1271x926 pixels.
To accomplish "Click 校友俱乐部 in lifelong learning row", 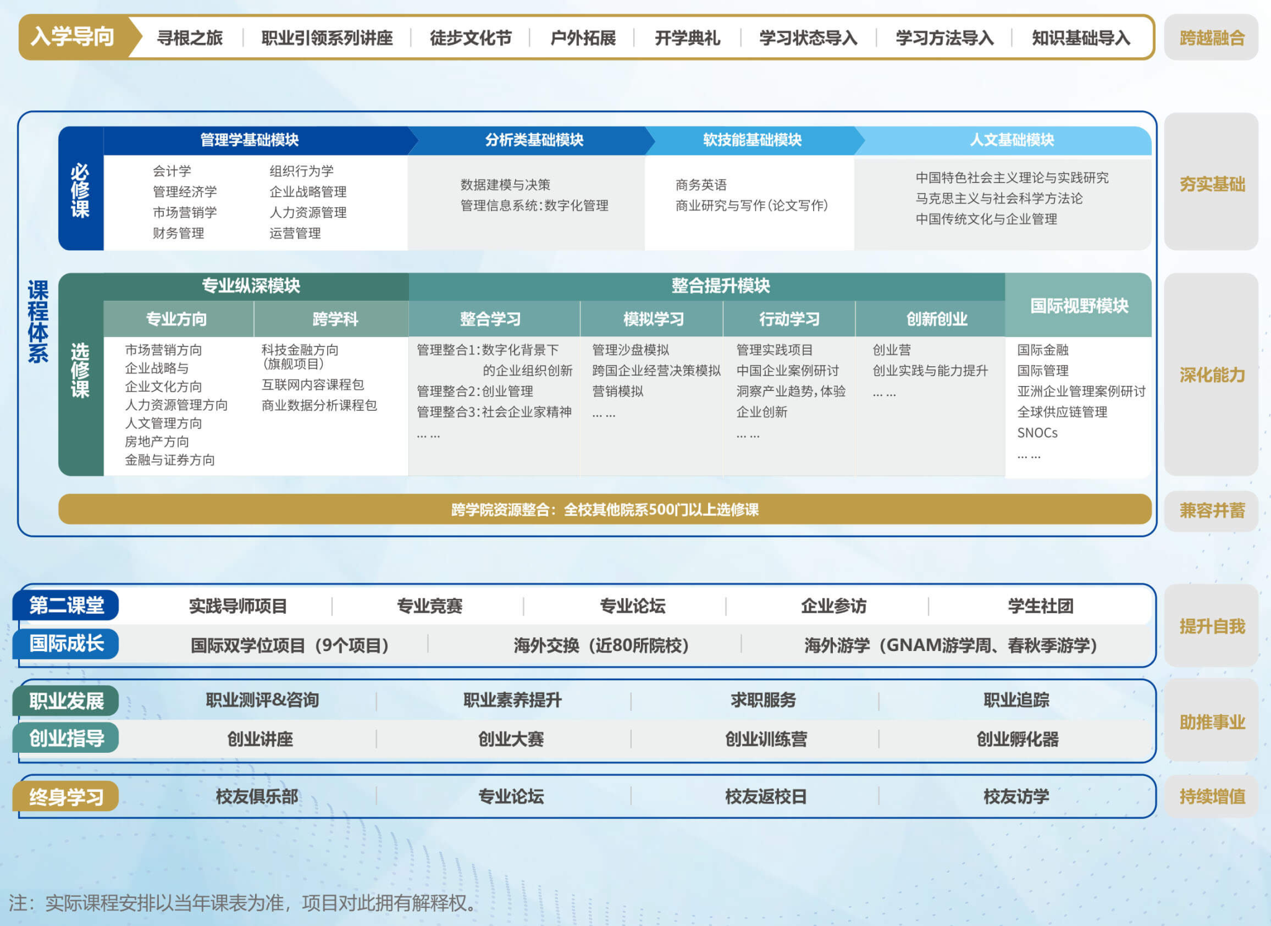I will (x=257, y=797).
